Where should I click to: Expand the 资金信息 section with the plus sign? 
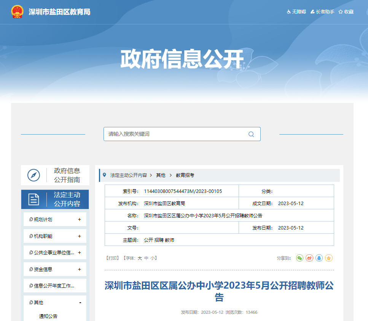79,269
